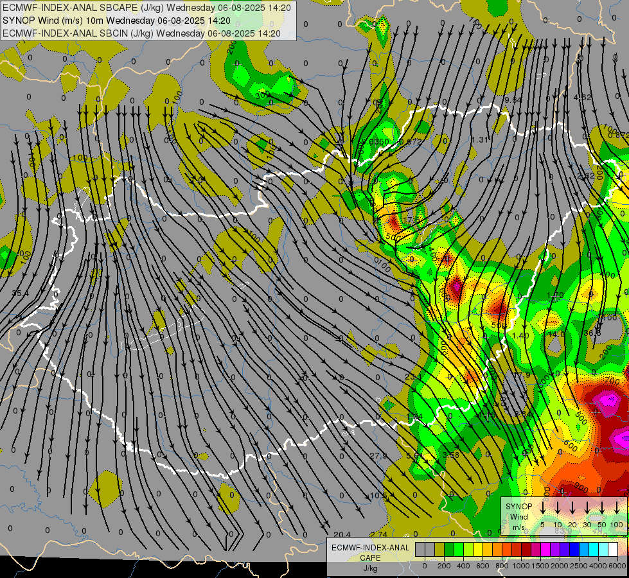Click the 5 m/s wind arrow in legend
The image size is (629, 578).
542,507
